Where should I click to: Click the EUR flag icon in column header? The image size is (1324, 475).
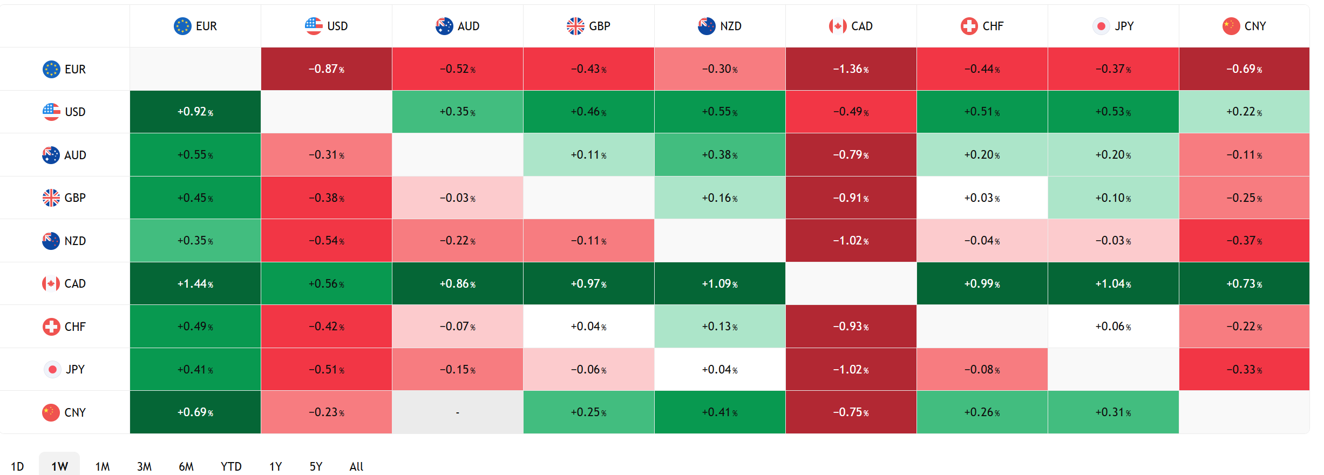182,26
